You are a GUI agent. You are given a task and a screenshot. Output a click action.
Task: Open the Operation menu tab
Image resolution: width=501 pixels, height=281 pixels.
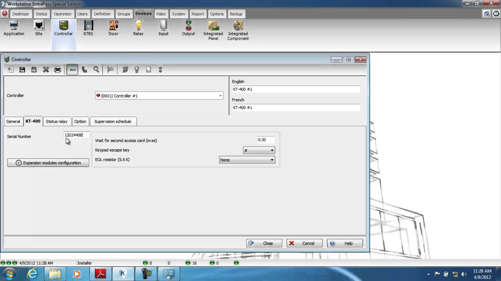pyautogui.click(x=62, y=14)
